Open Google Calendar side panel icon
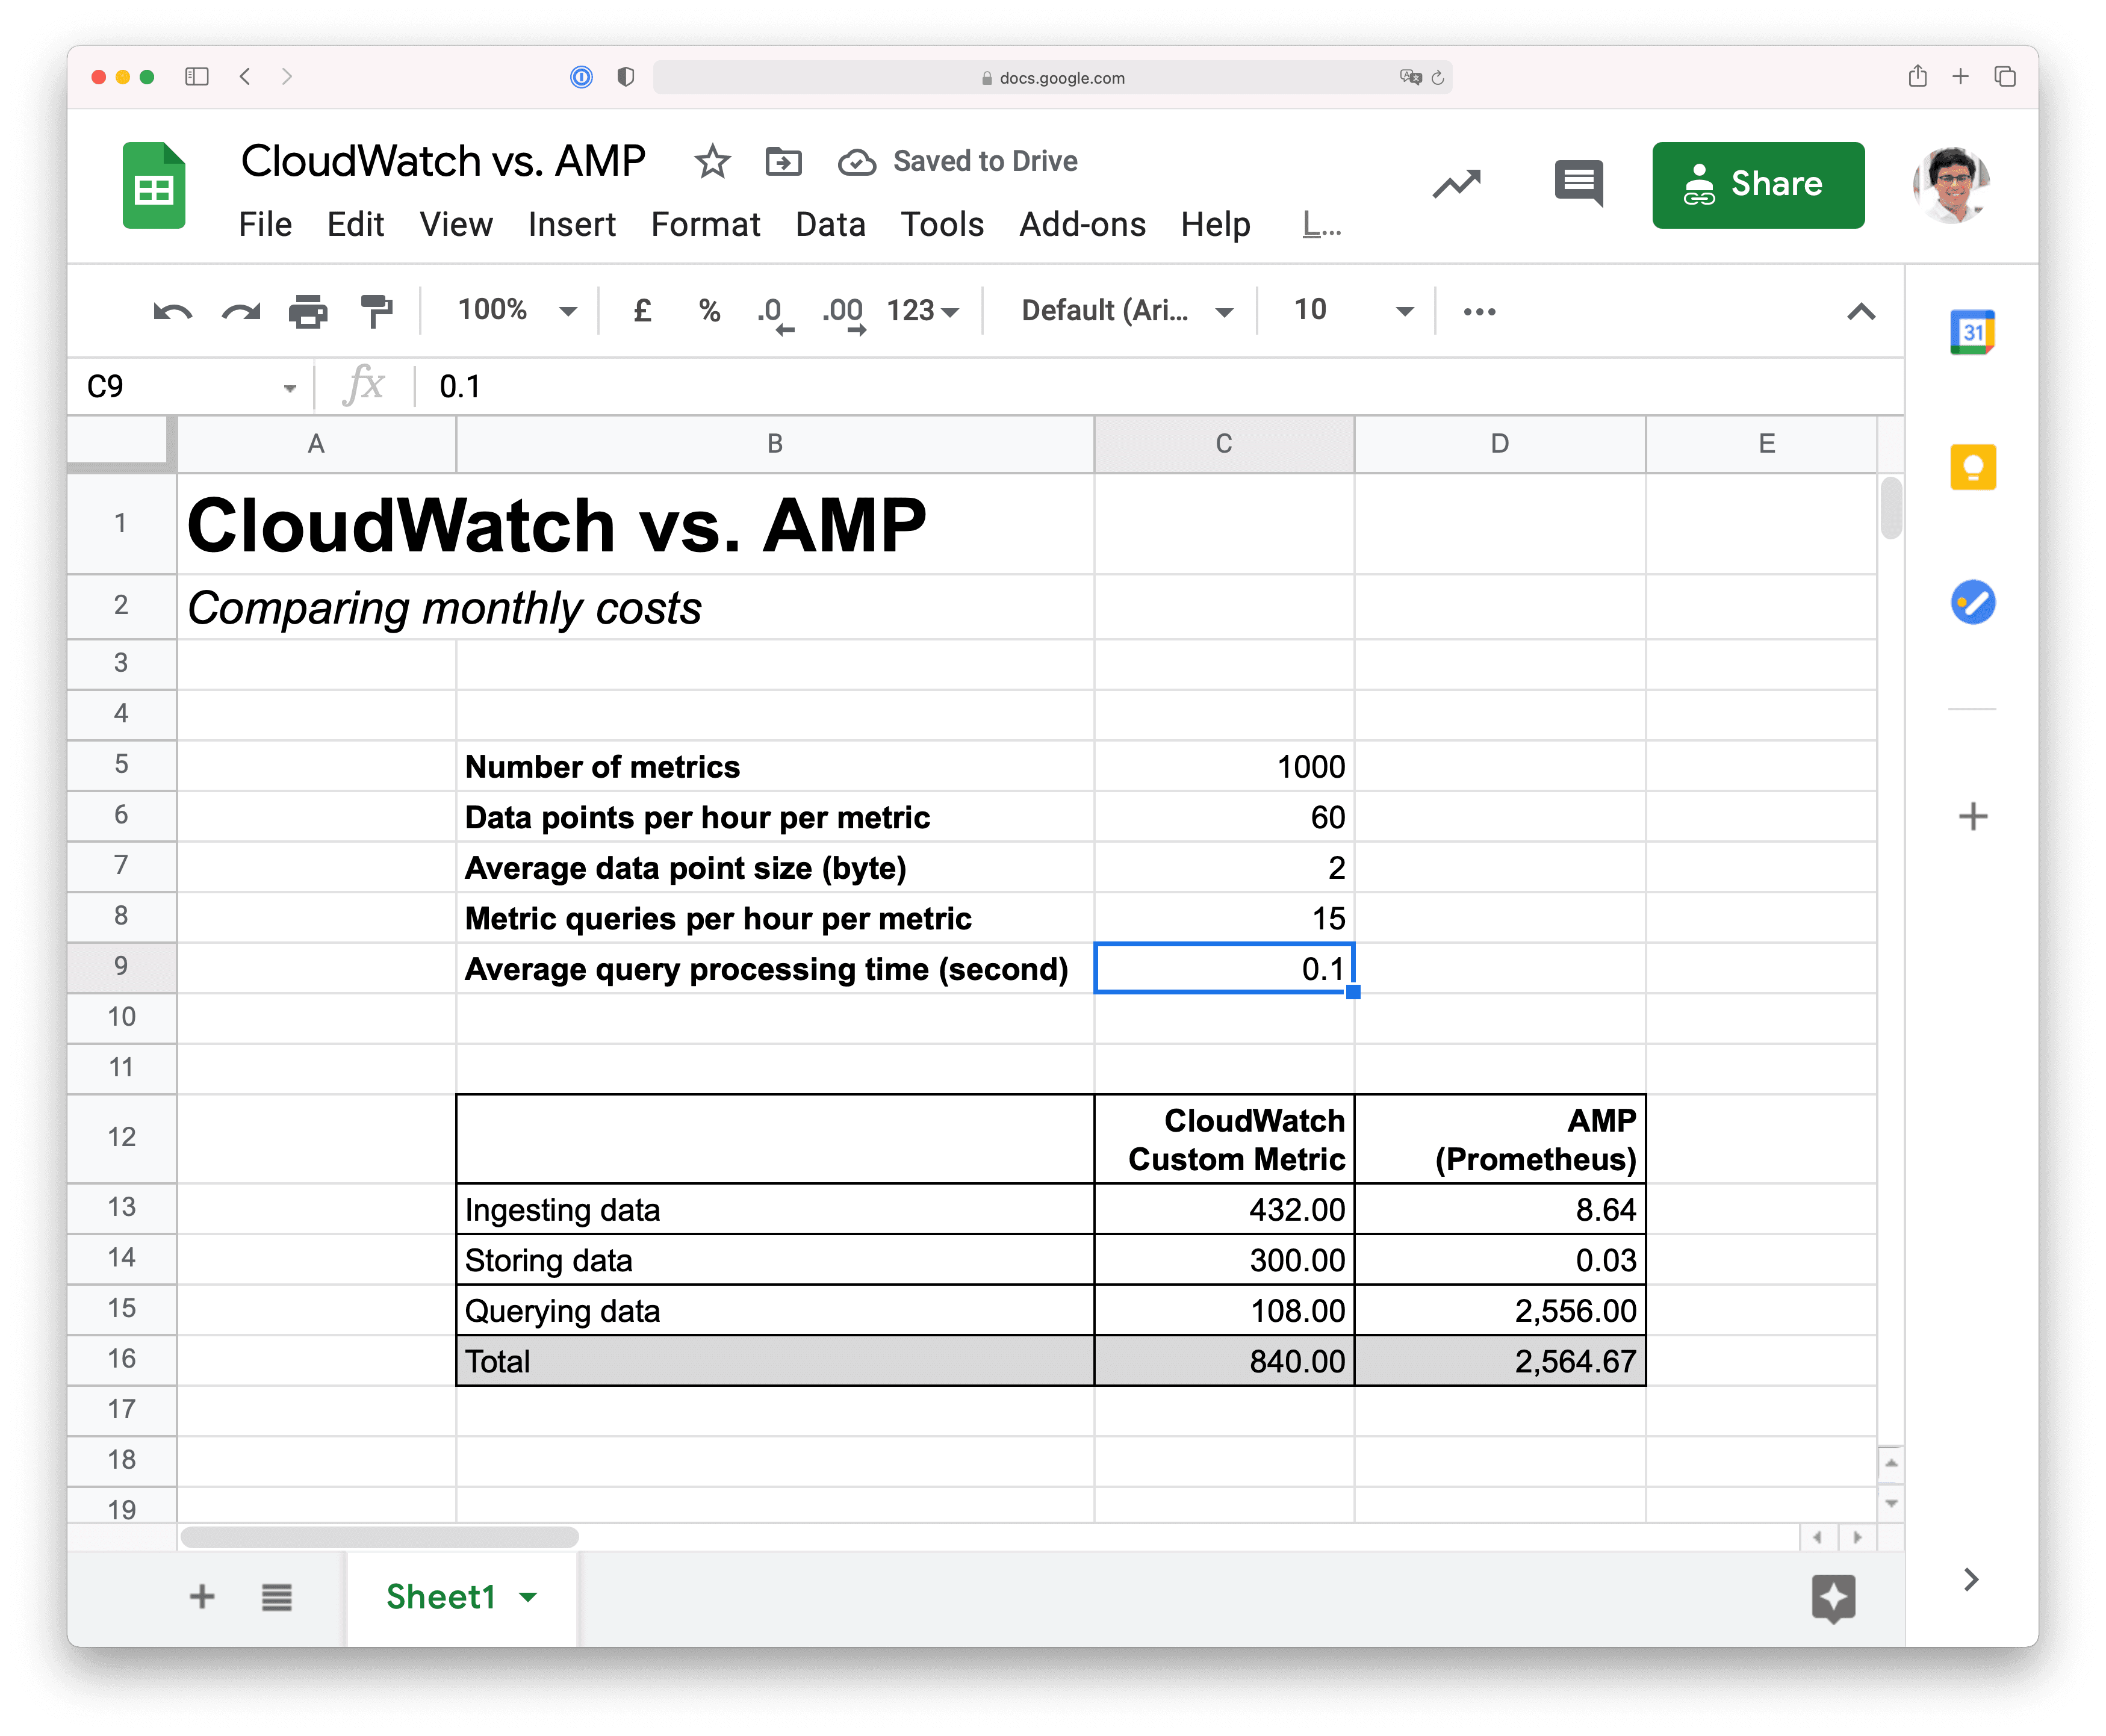 (1972, 332)
